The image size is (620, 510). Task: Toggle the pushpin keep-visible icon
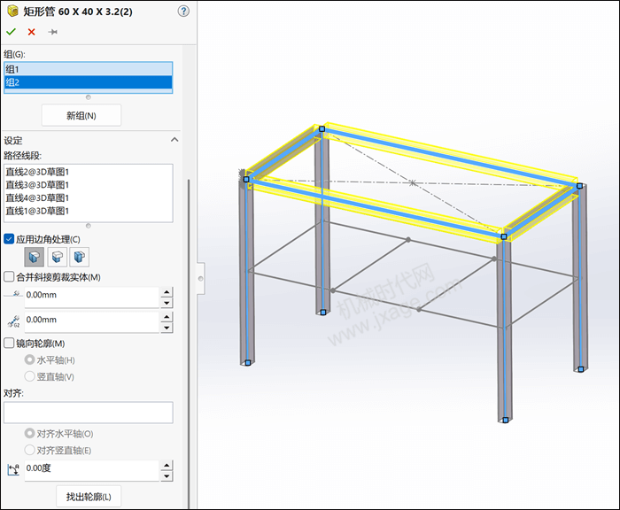coord(52,32)
